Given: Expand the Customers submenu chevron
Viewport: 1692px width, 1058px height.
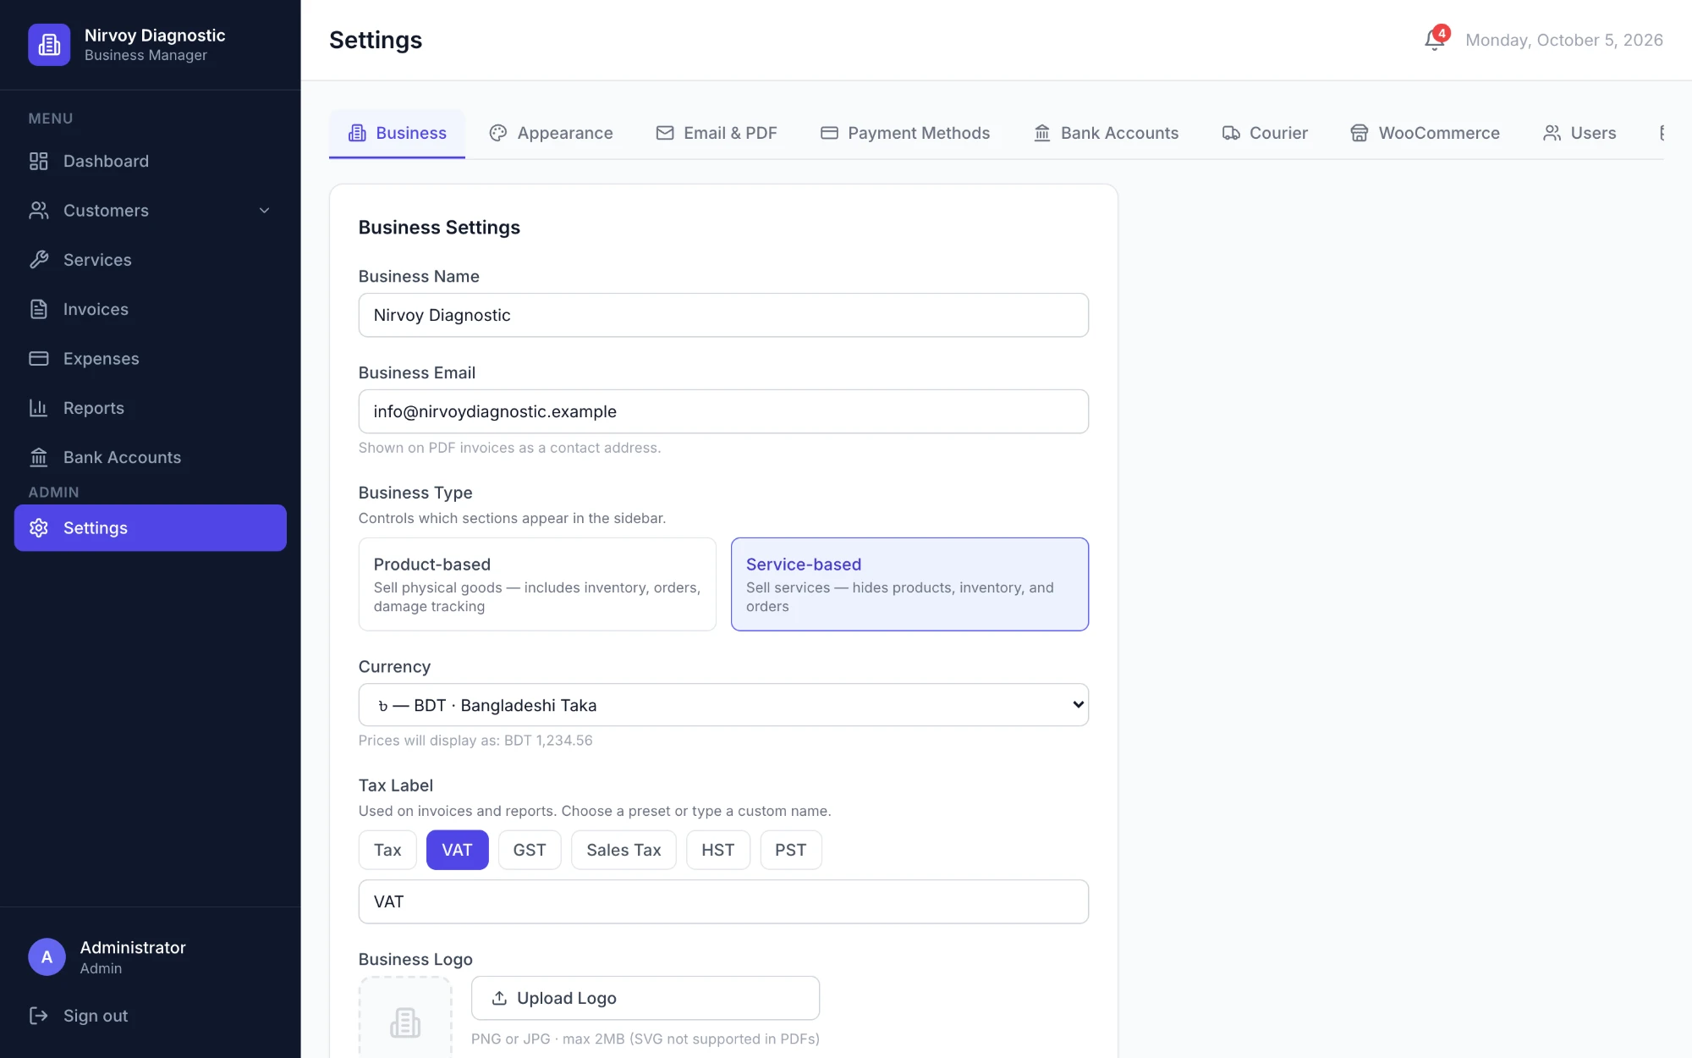Looking at the screenshot, I should pos(264,211).
